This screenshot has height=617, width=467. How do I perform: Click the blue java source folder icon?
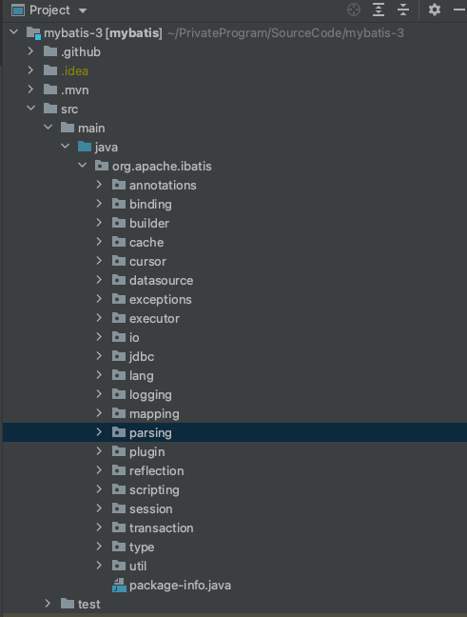click(x=85, y=147)
